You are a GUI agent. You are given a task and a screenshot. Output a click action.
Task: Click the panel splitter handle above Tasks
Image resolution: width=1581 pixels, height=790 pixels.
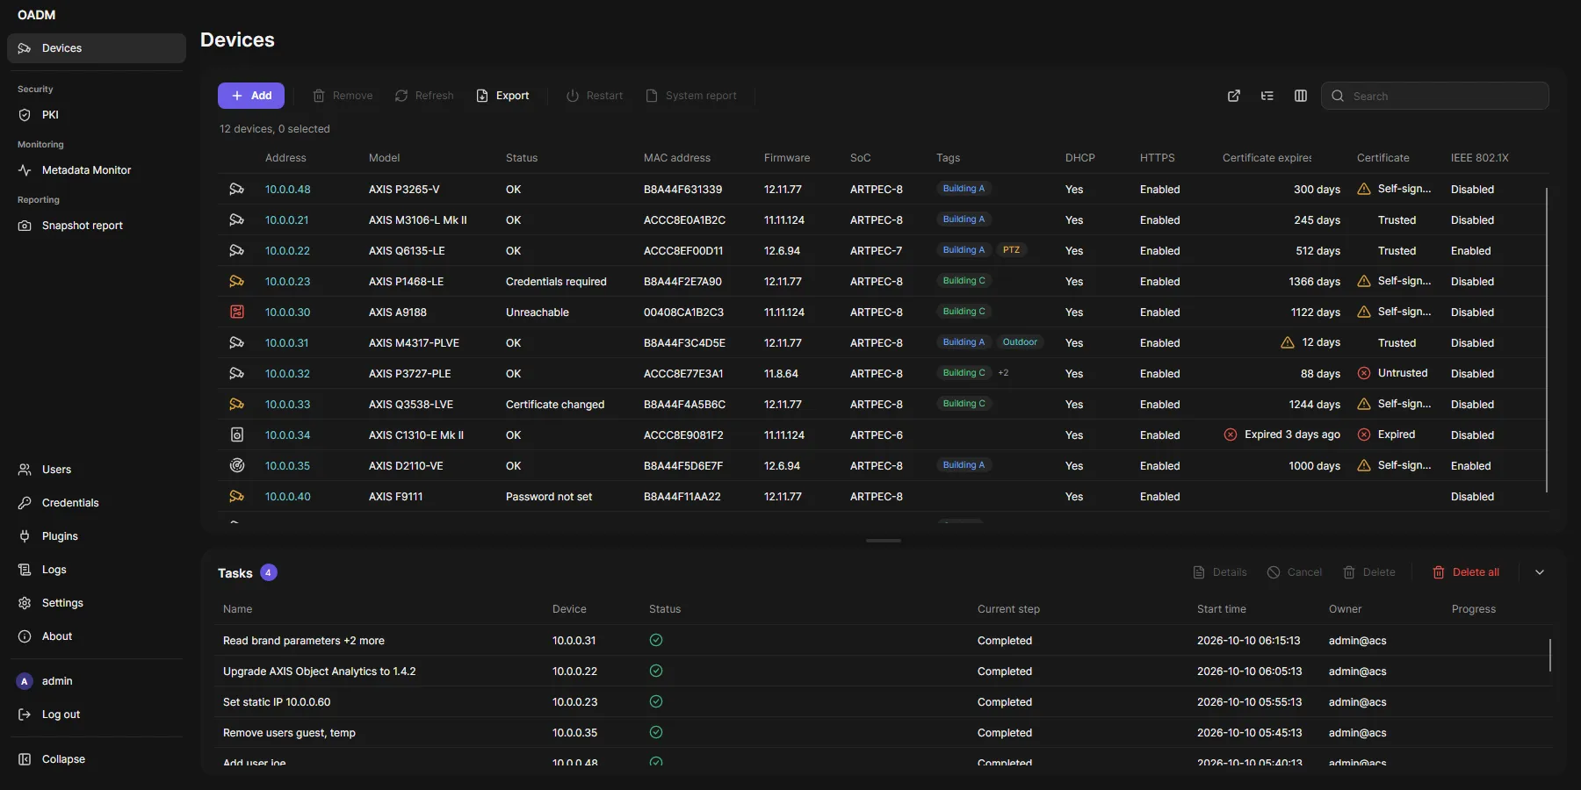[884, 541]
